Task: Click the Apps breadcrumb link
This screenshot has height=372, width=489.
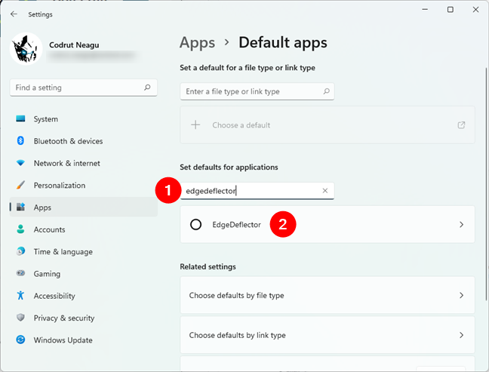Action: coord(197,43)
